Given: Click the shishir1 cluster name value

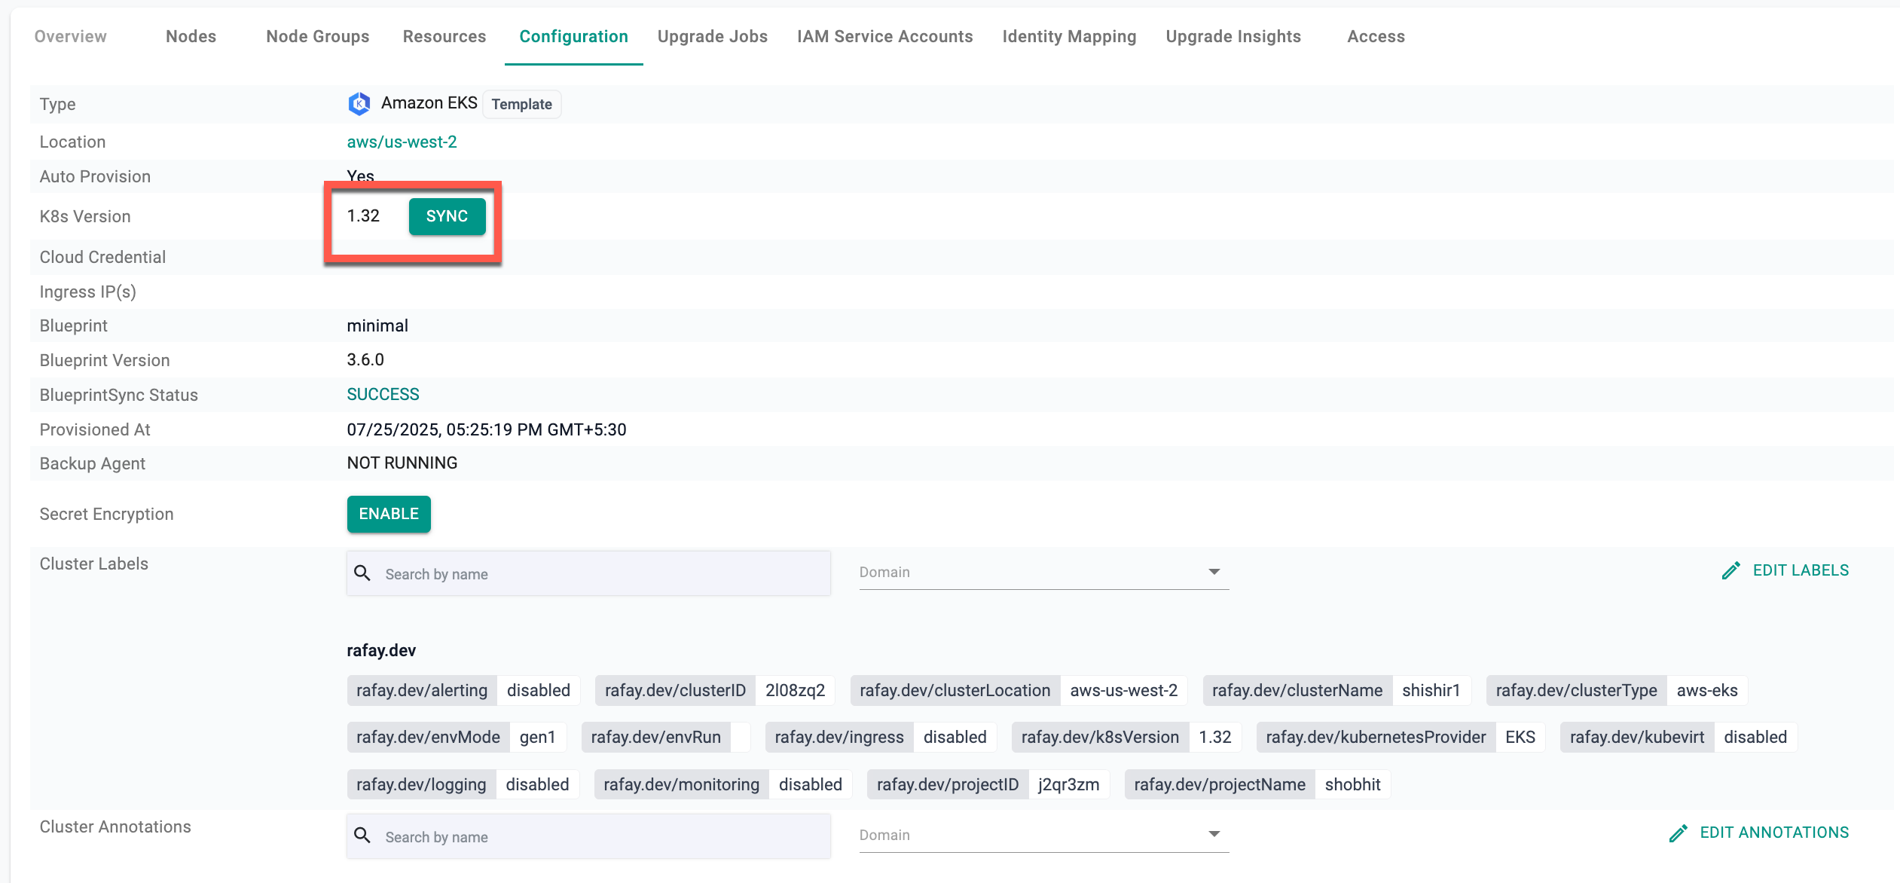Looking at the screenshot, I should 1431,690.
